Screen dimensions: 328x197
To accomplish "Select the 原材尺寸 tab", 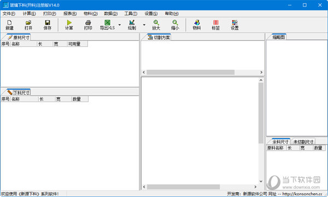I will (19, 38).
